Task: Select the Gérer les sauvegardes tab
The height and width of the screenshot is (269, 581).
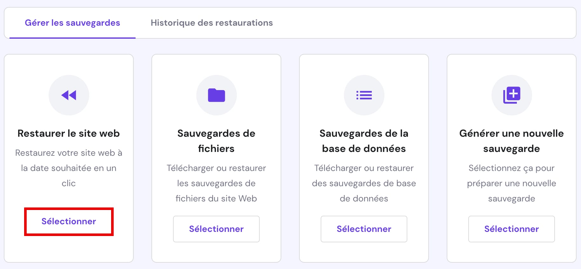Action: coord(72,23)
